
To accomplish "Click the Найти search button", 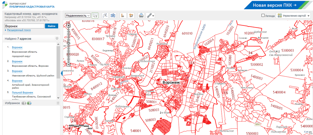I will click(x=51, y=26).
